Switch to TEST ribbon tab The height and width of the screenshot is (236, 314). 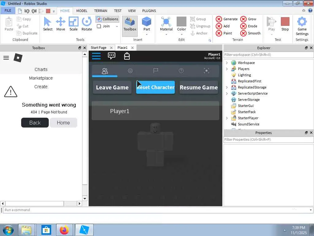[118, 11]
